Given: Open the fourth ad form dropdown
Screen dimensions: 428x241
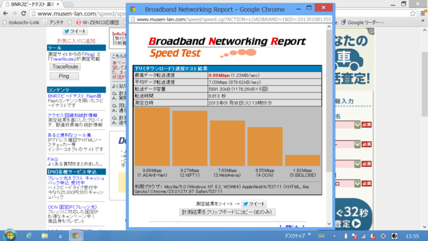Looking at the screenshot, I should click(x=357, y=183).
